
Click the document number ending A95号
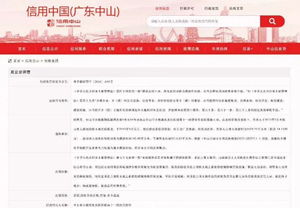[x=93, y=82]
